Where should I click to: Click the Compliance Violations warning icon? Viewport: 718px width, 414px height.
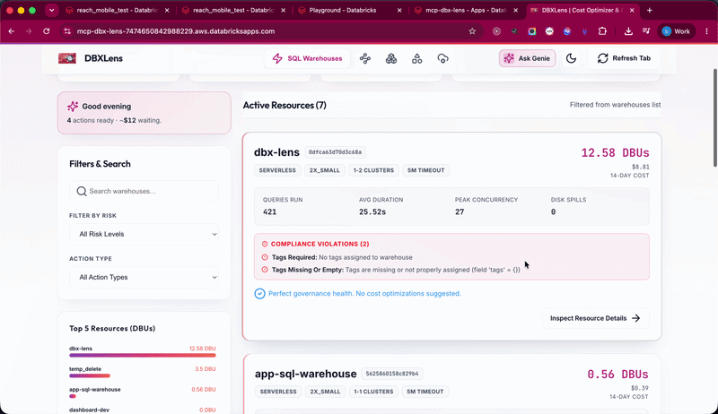click(265, 244)
